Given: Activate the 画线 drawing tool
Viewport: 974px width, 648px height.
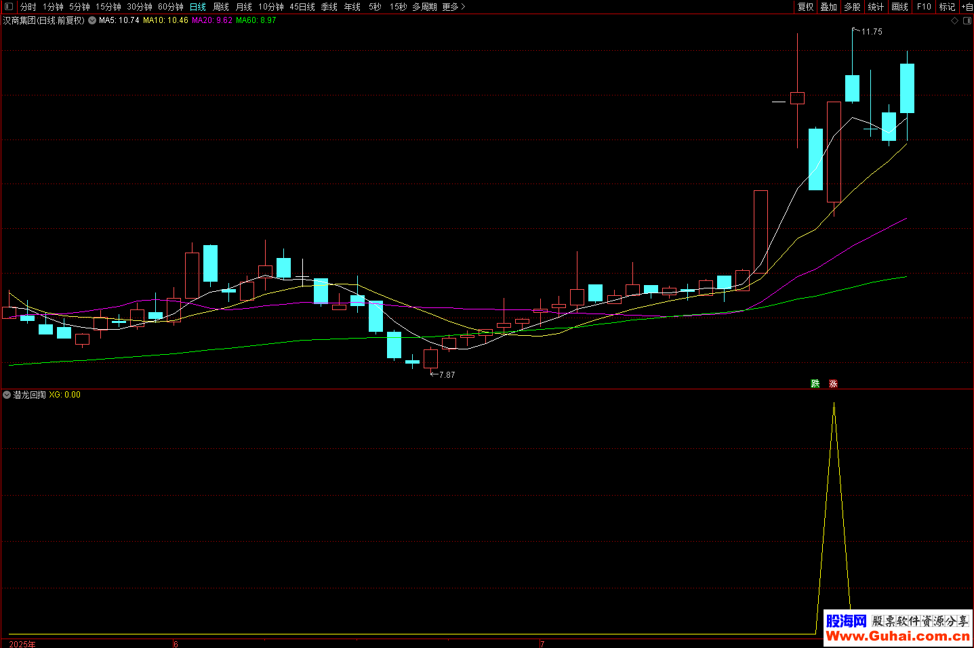Looking at the screenshot, I should pos(899,7).
